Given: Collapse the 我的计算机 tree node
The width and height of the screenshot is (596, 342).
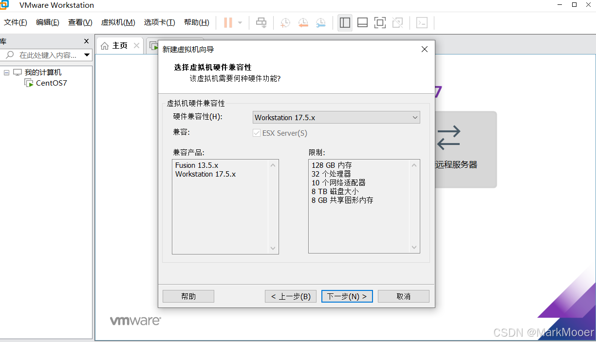Looking at the screenshot, I should (6, 72).
